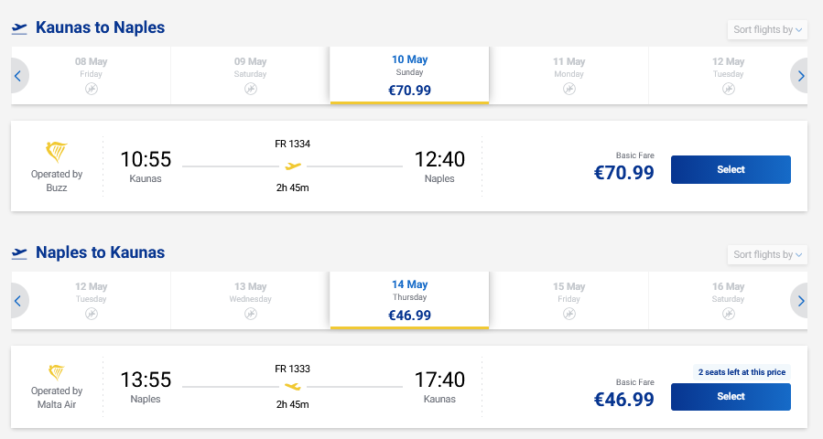This screenshot has height=439, width=823.
Task: Select the 10 May Sunday date tab
Action: coord(409,75)
